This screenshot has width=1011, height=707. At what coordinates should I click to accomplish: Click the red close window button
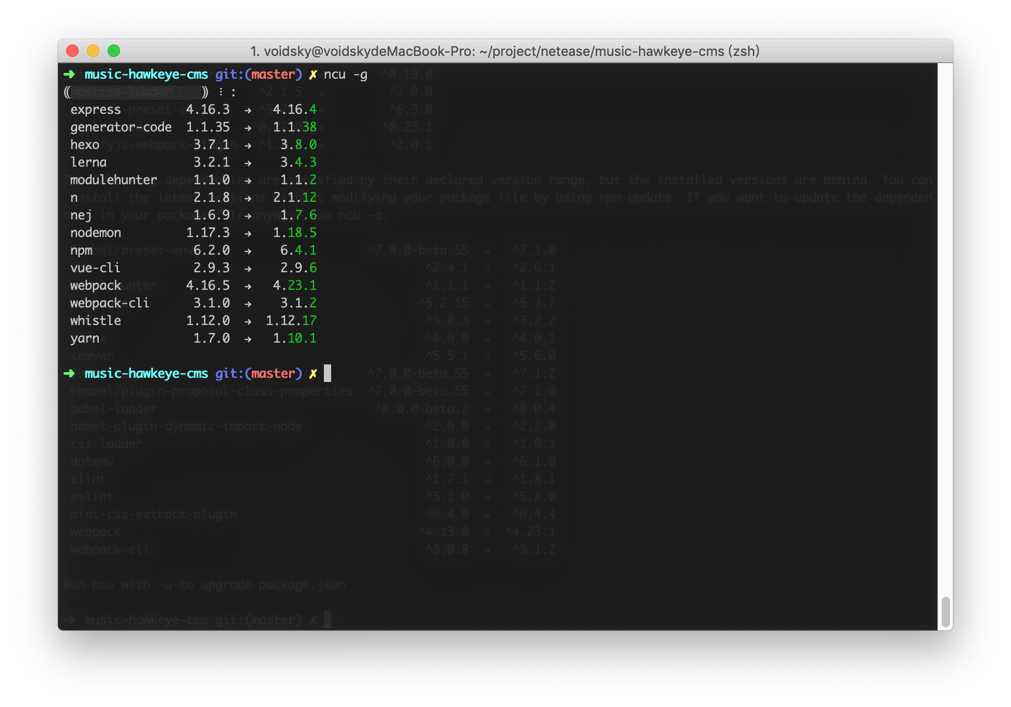(72, 51)
